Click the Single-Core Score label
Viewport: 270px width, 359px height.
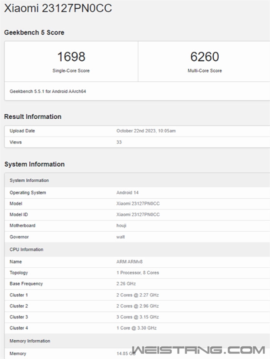(71, 71)
